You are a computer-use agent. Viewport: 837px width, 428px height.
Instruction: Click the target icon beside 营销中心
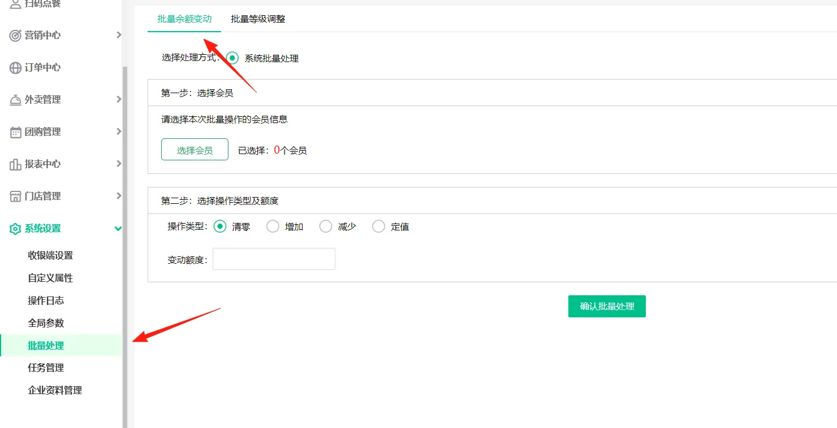(15, 36)
